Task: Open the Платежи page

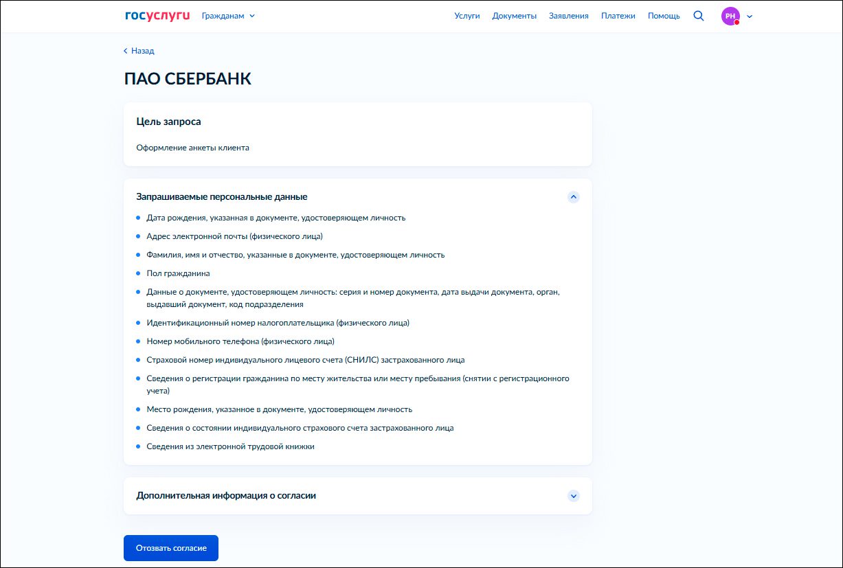Action: [x=618, y=16]
